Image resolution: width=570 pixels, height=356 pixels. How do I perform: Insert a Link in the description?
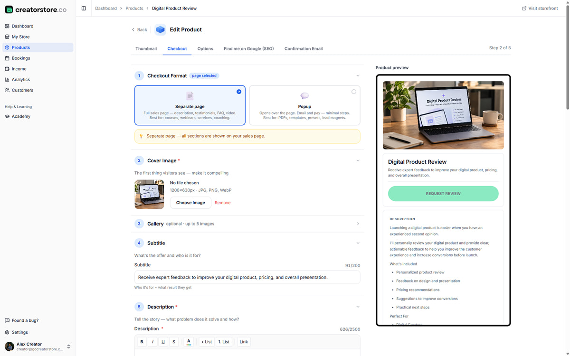click(244, 342)
